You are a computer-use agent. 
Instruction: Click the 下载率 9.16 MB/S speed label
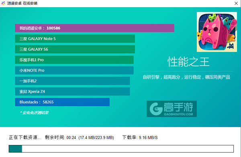(140, 137)
